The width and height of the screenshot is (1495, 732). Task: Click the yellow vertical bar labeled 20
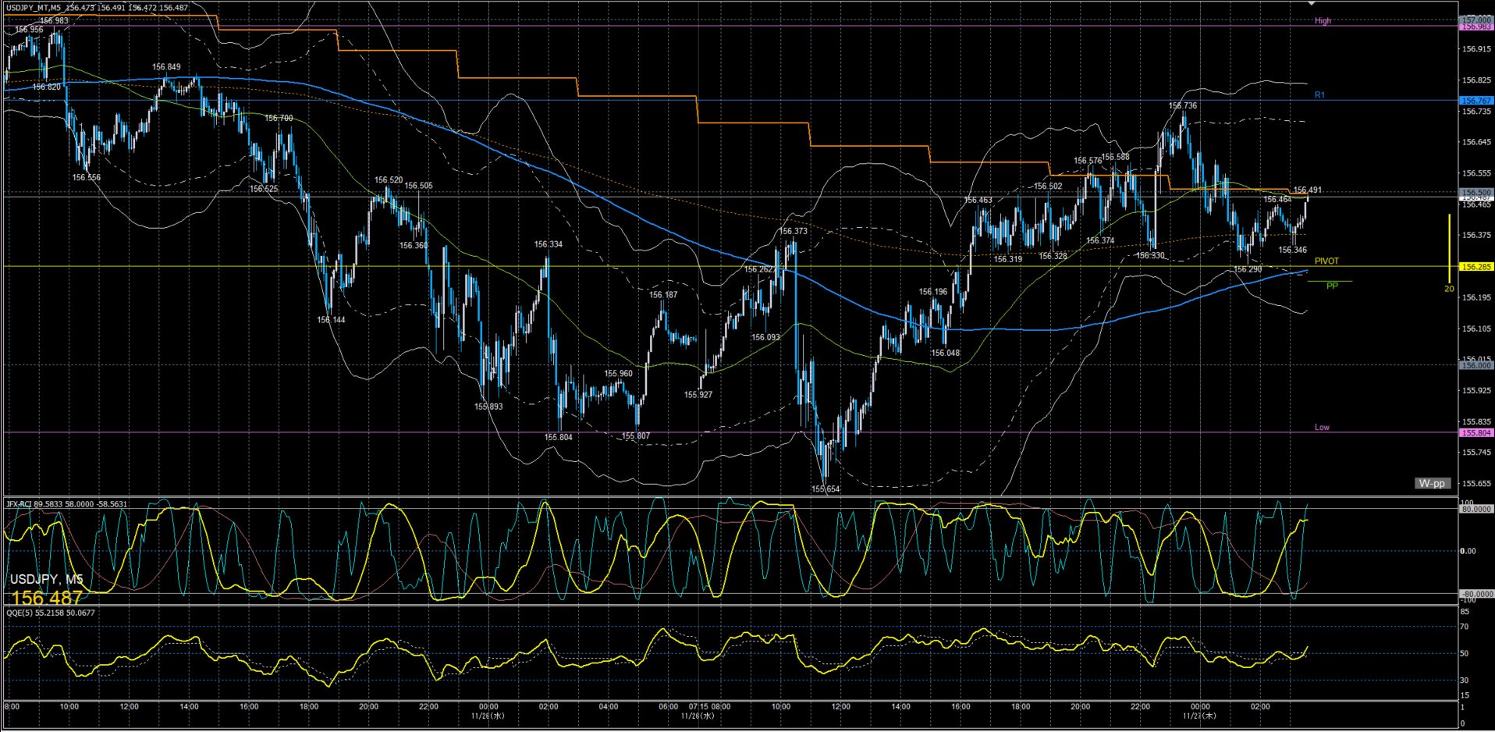point(1449,250)
